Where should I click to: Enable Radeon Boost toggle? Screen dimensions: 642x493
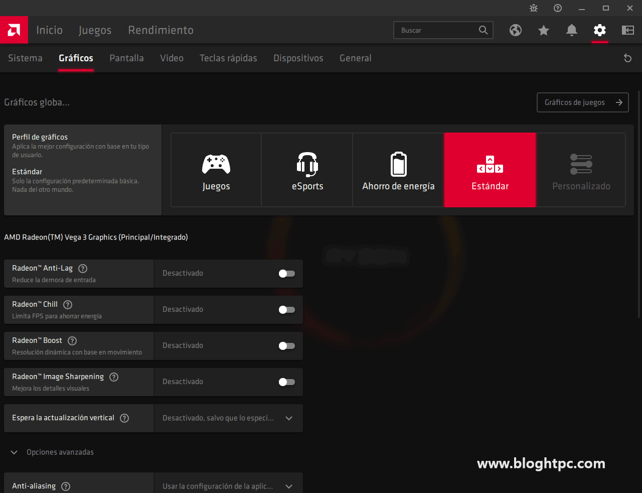tap(287, 346)
